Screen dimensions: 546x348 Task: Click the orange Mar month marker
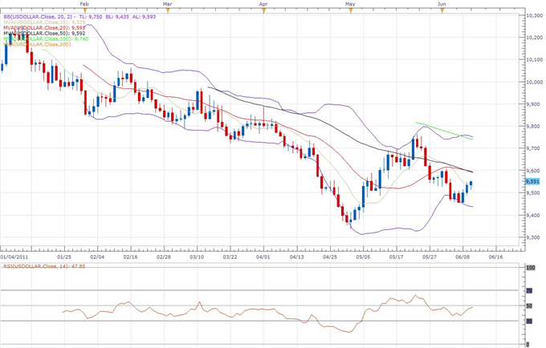coord(168,10)
